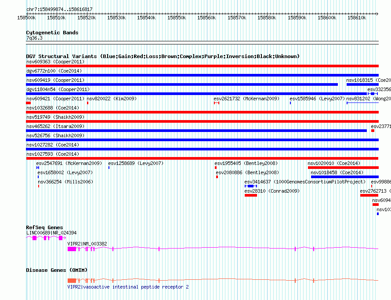Click the esv1955405 (Bentley2008) red marker
The height and width of the screenshot is (300, 391).
coord(216,168)
